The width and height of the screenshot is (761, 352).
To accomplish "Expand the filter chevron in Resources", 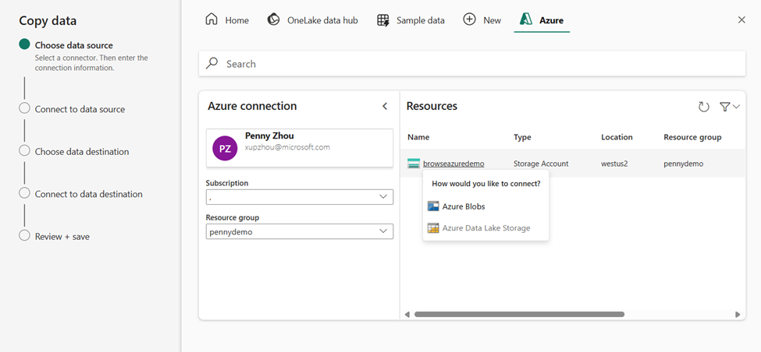I will pos(736,107).
